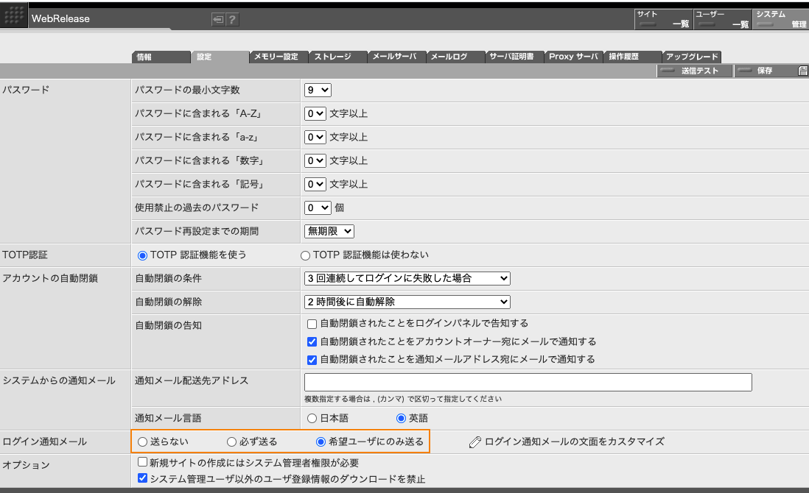This screenshot has height=493, width=809.
Task: Open the 自動閉鎖の条件 dropdown
Action: click(x=407, y=278)
